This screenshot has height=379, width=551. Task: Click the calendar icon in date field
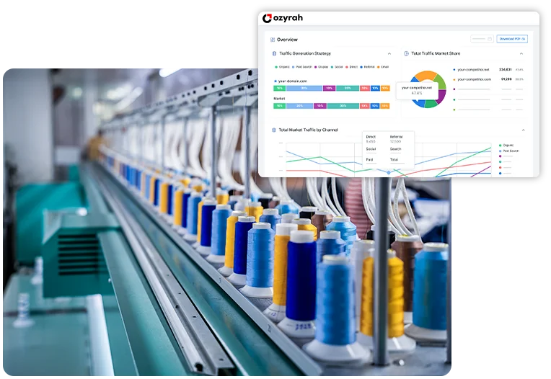click(x=490, y=39)
